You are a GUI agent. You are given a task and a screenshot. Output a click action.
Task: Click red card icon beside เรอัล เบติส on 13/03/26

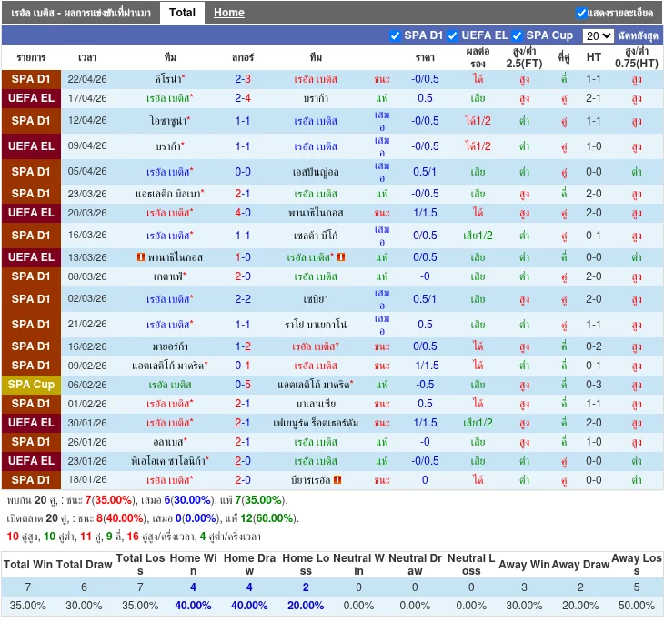tap(340, 257)
